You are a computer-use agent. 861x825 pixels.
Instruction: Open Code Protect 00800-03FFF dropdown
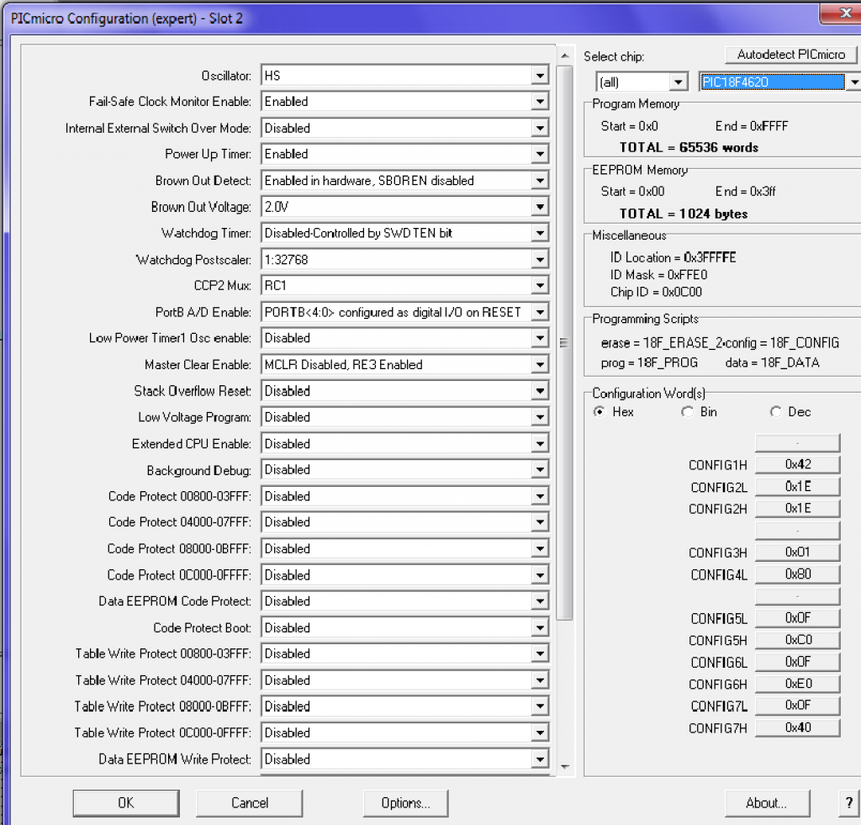click(x=404, y=496)
